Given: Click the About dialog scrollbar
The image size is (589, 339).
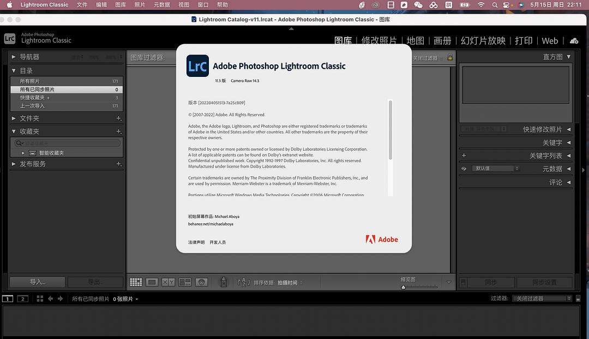Looking at the screenshot, I should pos(390,130).
